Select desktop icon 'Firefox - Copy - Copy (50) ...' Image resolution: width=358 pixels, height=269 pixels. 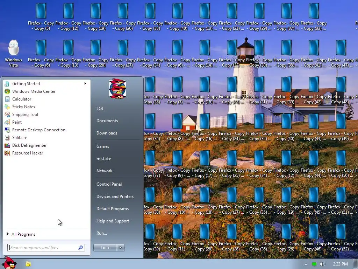click(x=341, y=164)
